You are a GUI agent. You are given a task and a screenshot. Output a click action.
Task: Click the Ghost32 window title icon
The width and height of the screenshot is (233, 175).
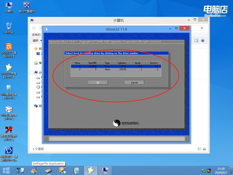[x=46, y=29]
